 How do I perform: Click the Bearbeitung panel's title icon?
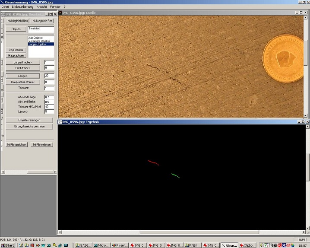3,14
